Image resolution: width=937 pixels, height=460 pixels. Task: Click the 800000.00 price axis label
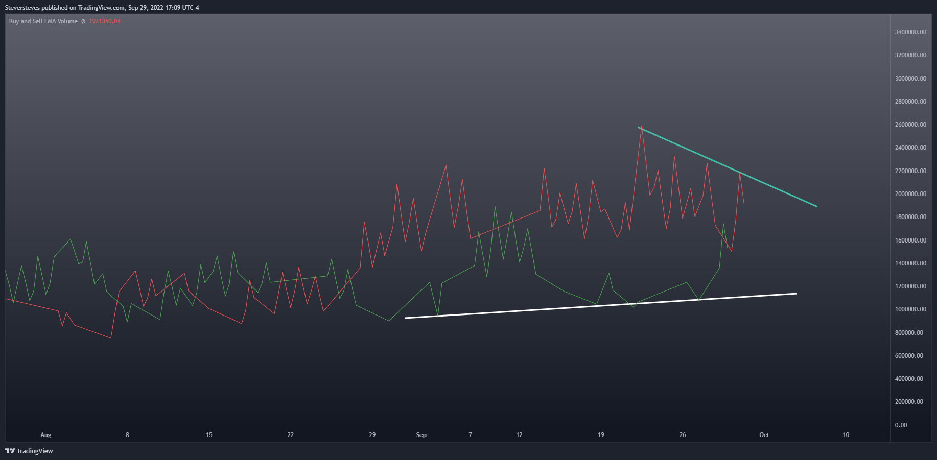[909, 333]
